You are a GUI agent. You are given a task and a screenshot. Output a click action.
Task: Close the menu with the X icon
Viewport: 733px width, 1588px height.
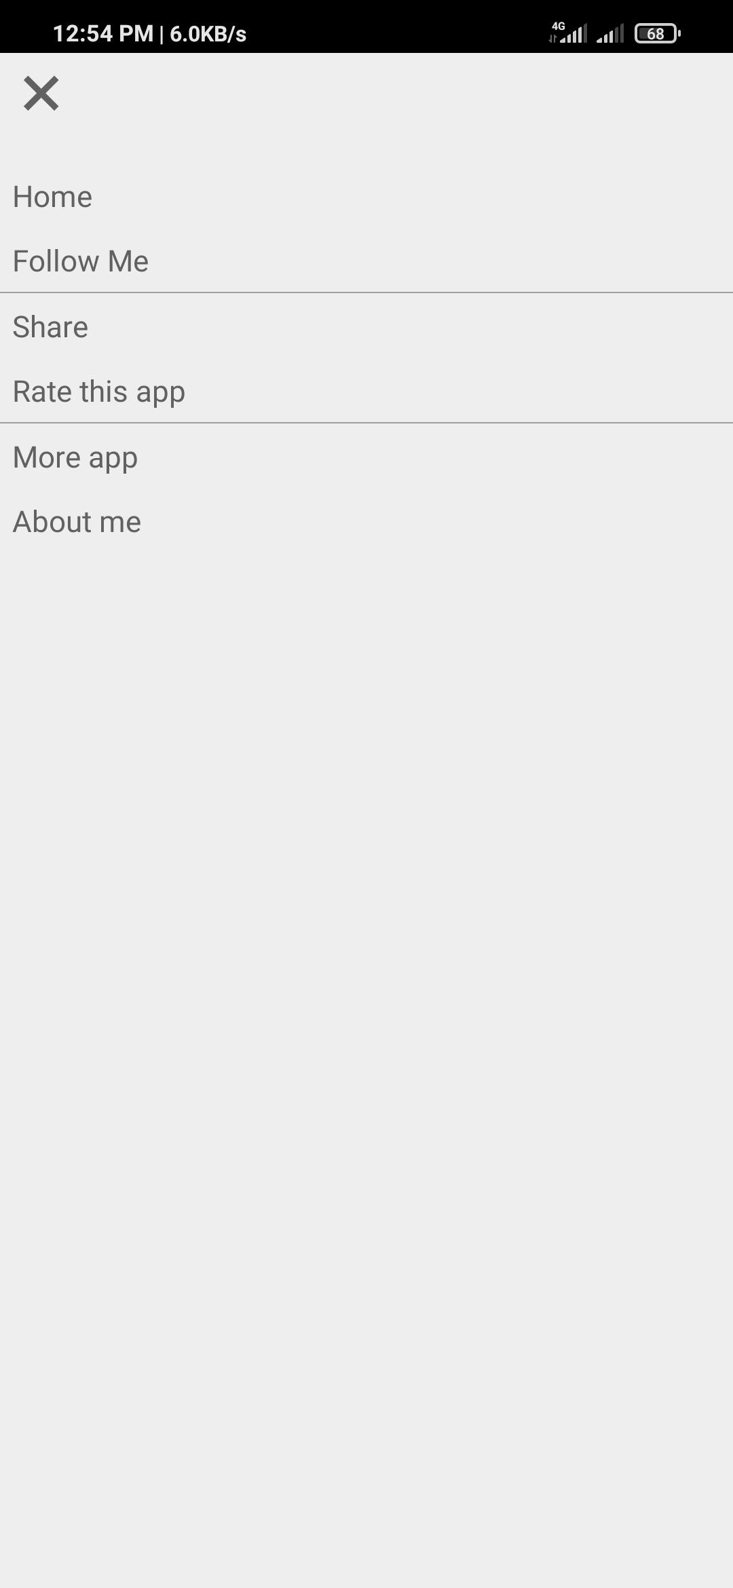[41, 93]
